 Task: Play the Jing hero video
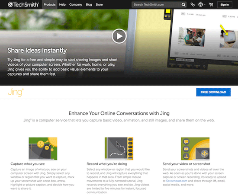pos(119,36)
